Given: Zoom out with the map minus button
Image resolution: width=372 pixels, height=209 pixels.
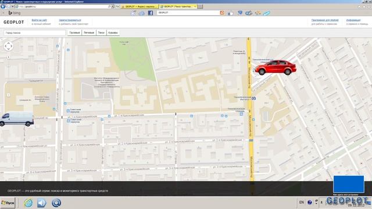Looking at the screenshot, I should pos(9,95).
